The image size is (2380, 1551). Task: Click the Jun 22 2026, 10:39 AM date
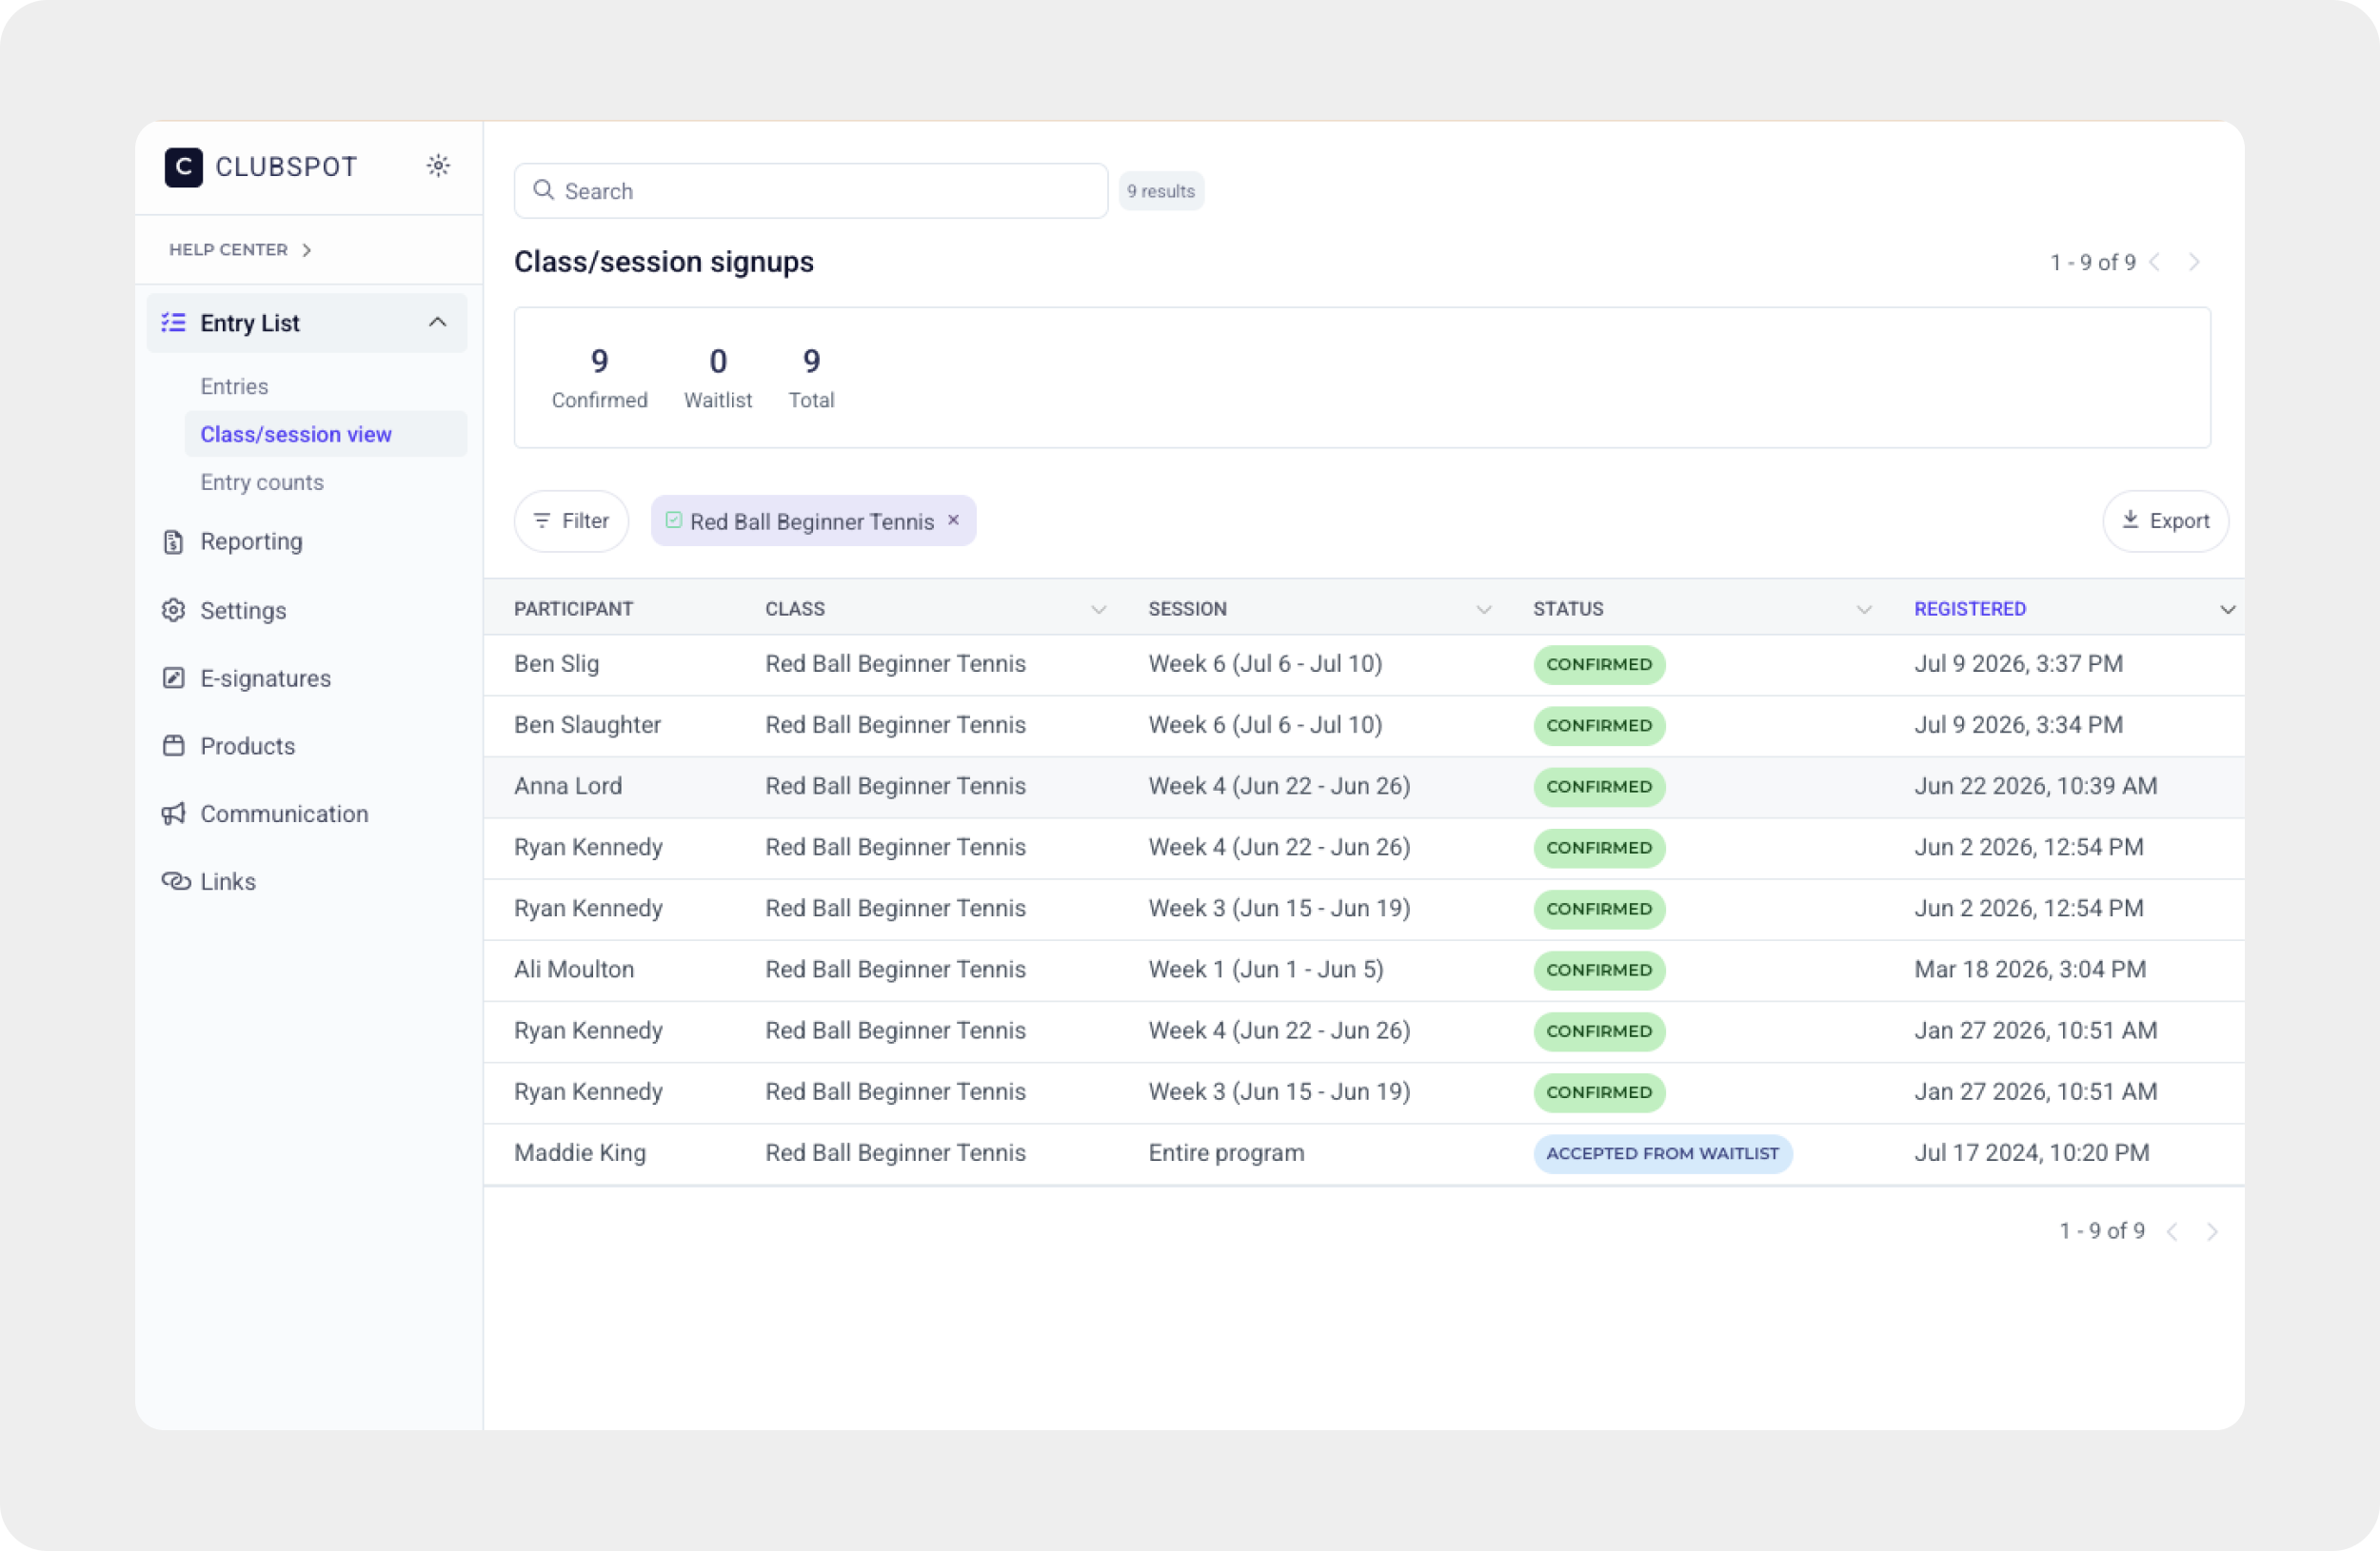click(2036, 786)
